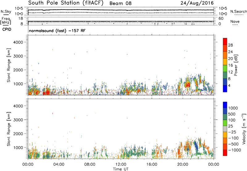The height and width of the screenshot is (171, 247).
Task: Click the light green 12-16 dB power swatch
Action: point(225,69)
